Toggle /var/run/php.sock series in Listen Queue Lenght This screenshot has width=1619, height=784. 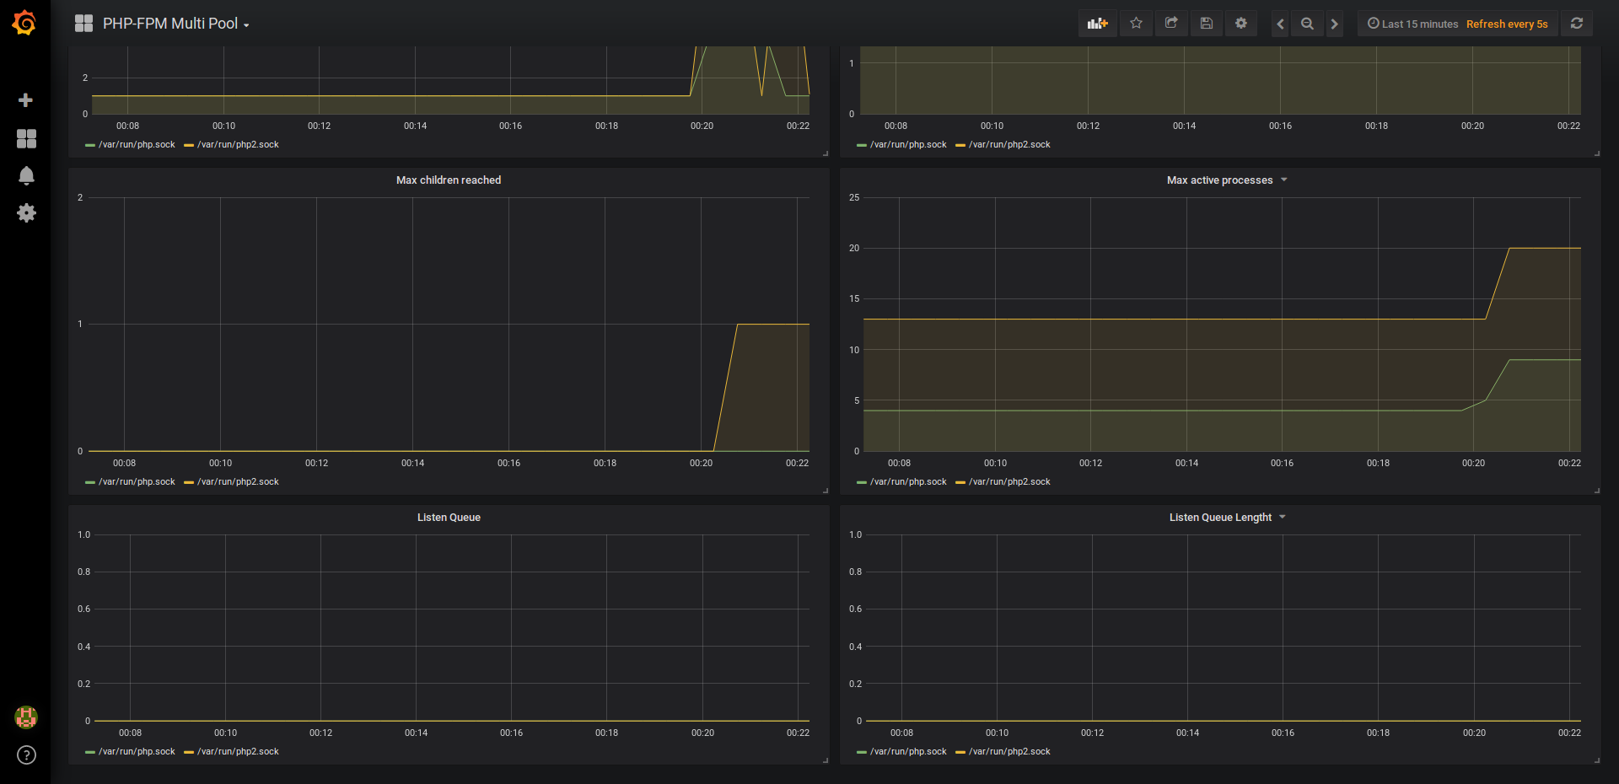pyautogui.click(x=908, y=752)
